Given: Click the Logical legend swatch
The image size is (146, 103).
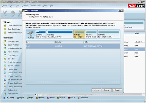Looking at the screenshot, I should coord(18,98).
